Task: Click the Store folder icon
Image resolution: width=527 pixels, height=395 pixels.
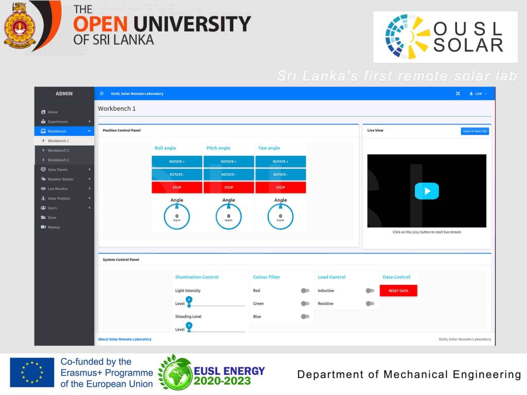Action: coord(43,218)
